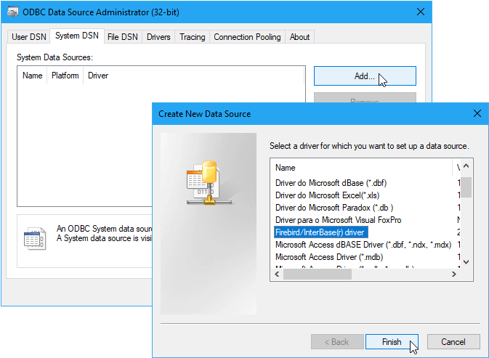Close the ODBC Data Source Administrator window
The height and width of the screenshot is (358, 489).
(421, 12)
